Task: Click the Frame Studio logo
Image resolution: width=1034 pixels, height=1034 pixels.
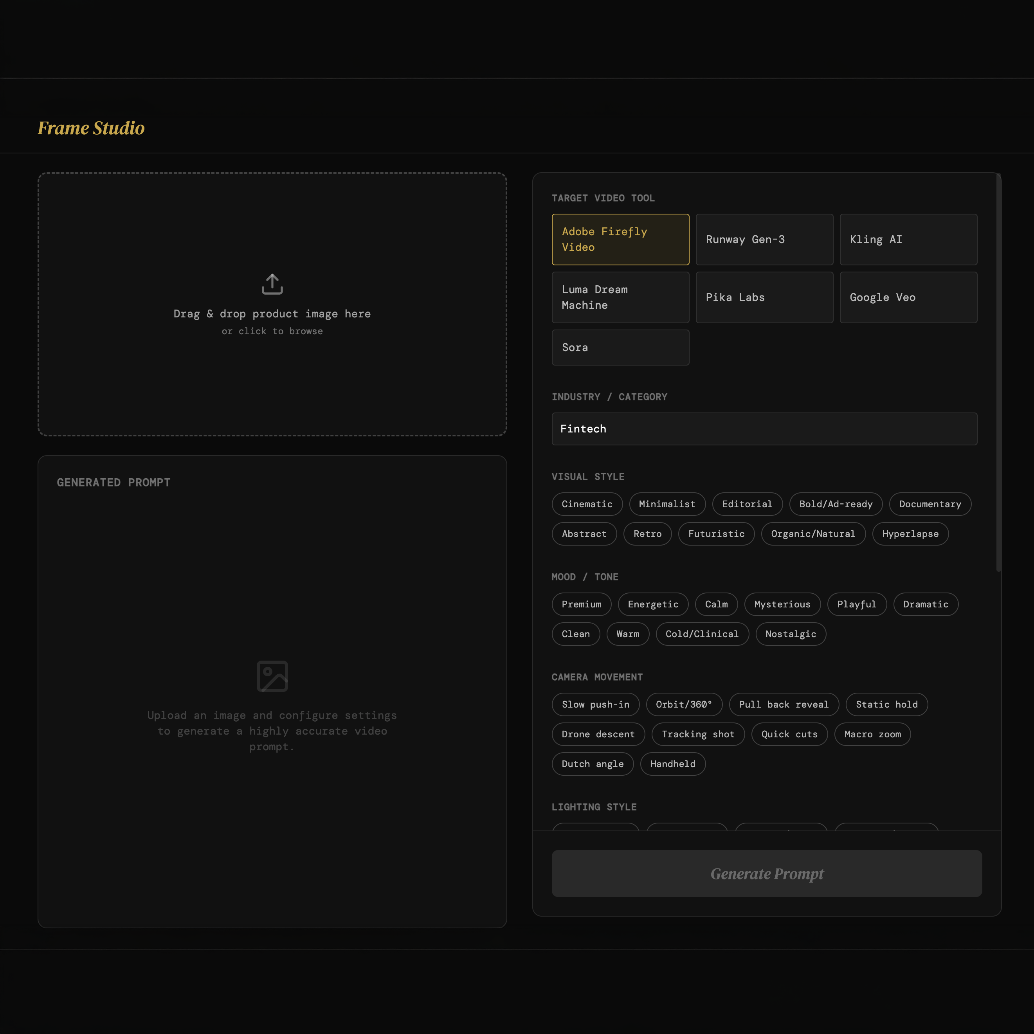Action: (91, 128)
